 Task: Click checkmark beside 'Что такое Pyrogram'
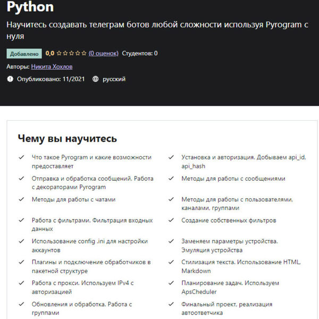pos(21,157)
